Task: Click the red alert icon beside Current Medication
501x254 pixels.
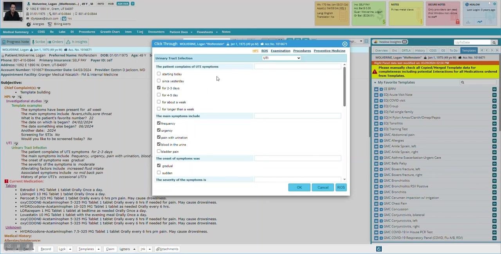Action: (6, 181)
